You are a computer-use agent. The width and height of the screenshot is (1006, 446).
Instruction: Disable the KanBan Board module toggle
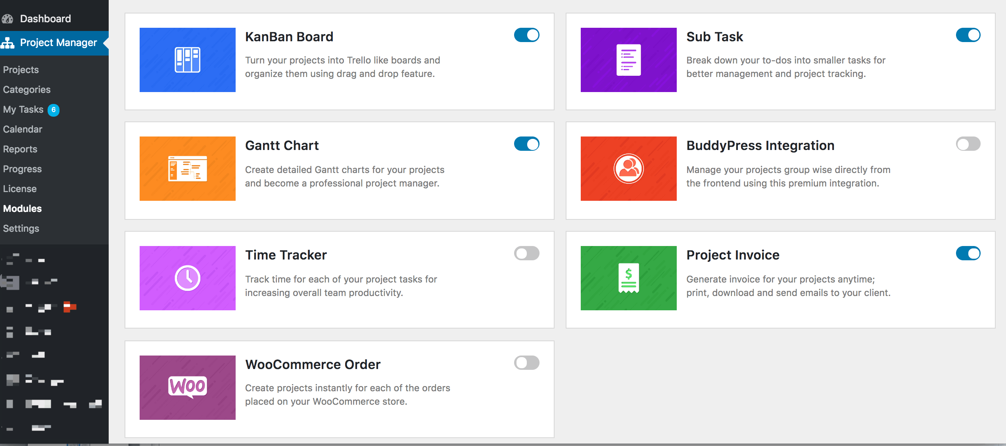526,35
